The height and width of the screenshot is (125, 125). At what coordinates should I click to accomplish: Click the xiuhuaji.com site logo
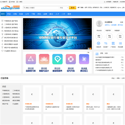pos(10,8)
